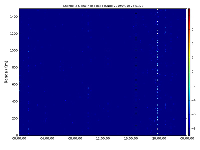Click the 1400 range tick label
This screenshot has width=200, height=150.
click(x=14, y=17)
